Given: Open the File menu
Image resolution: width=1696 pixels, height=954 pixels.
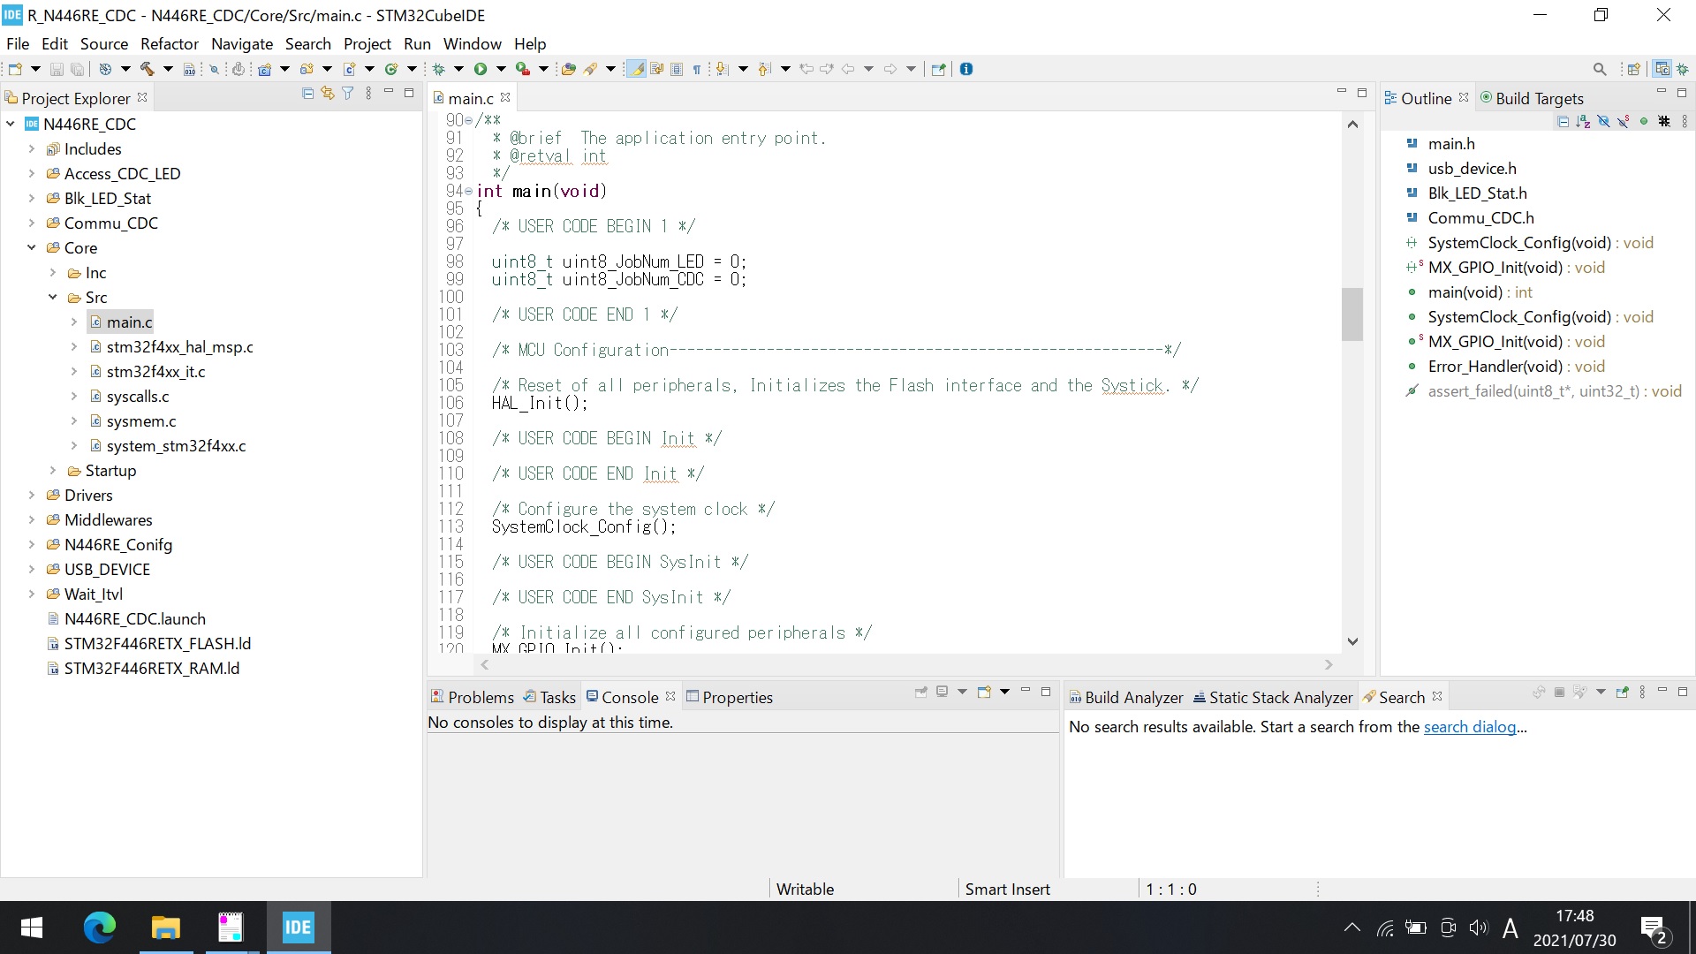Looking at the screenshot, I should (18, 44).
